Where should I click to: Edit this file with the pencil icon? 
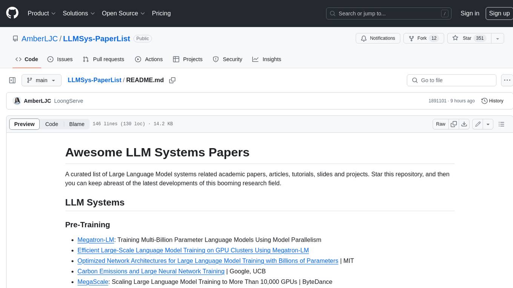tap(478, 124)
